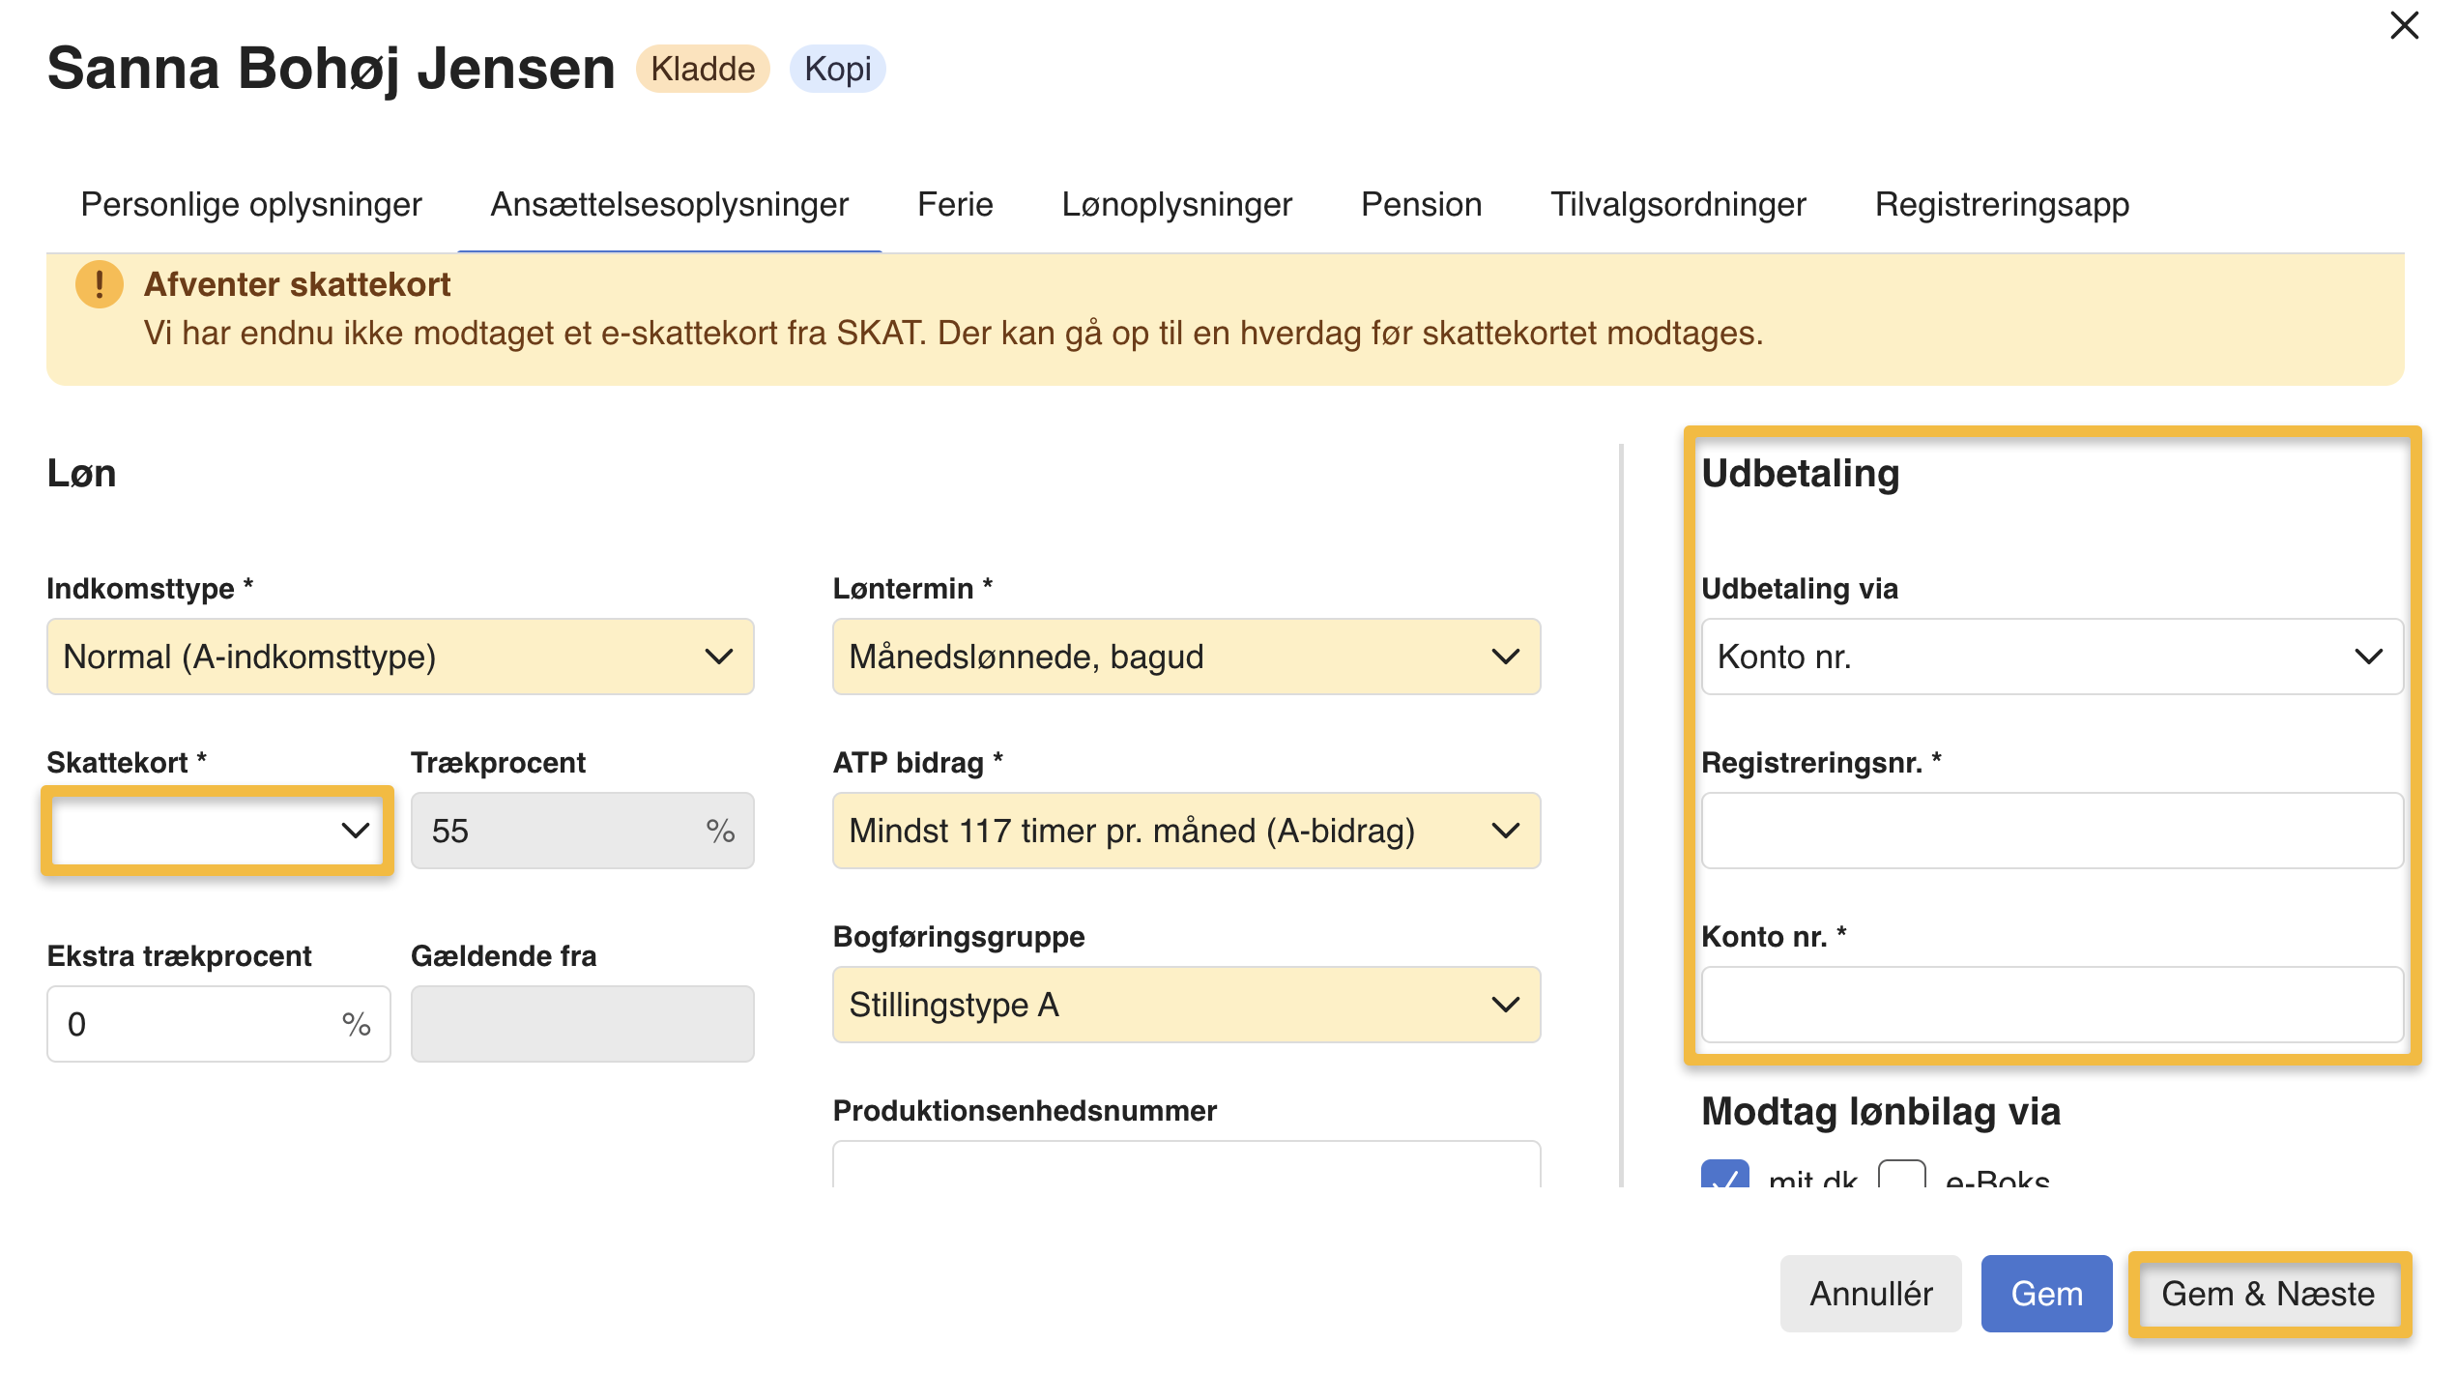Go to the Ferie tab
Image resolution: width=2457 pixels, height=1373 pixels.
click(x=955, y=205)
